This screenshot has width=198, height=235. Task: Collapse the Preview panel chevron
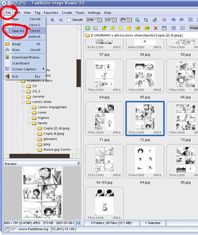coord(79,163)
